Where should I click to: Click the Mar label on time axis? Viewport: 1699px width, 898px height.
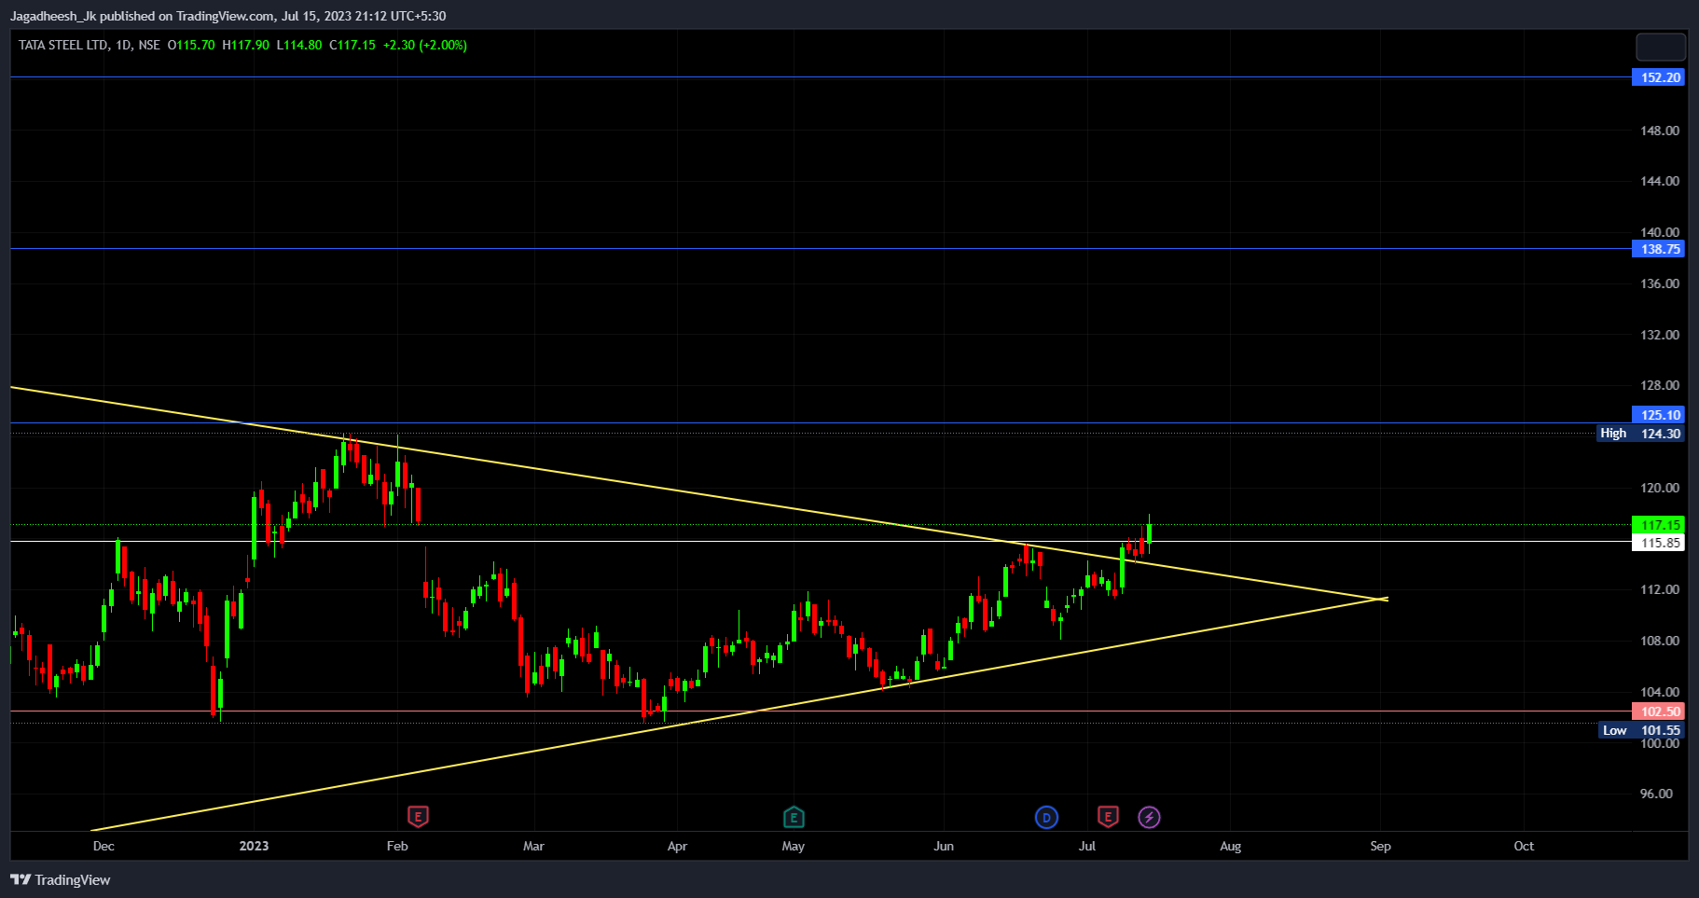coord(533,846)
